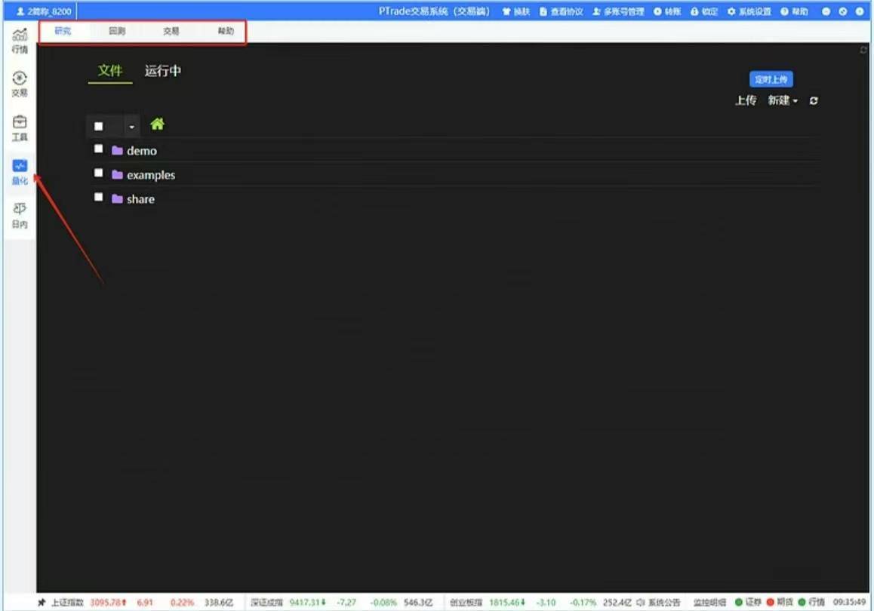Switch to the 交易 trade tab in top bar
This screenshot has height=611, width=874.
click(171, 31)
